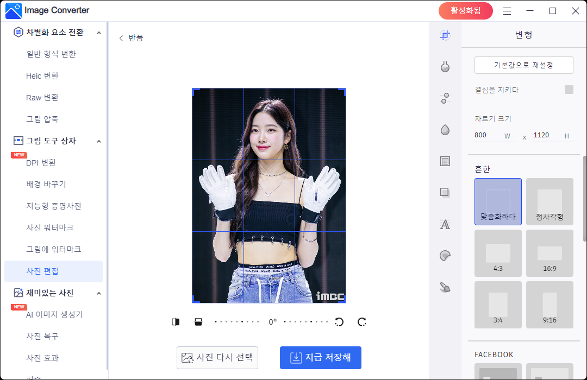Viewport: 587px width, 380px height.
Task: Select the 16:9 crop ratio preset
Action: 549,253
